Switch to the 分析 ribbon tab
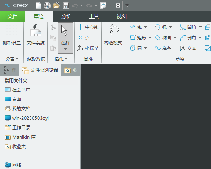The height and width of the screenshot is (169, 211). pyautogui.click(x=66, y=16)
